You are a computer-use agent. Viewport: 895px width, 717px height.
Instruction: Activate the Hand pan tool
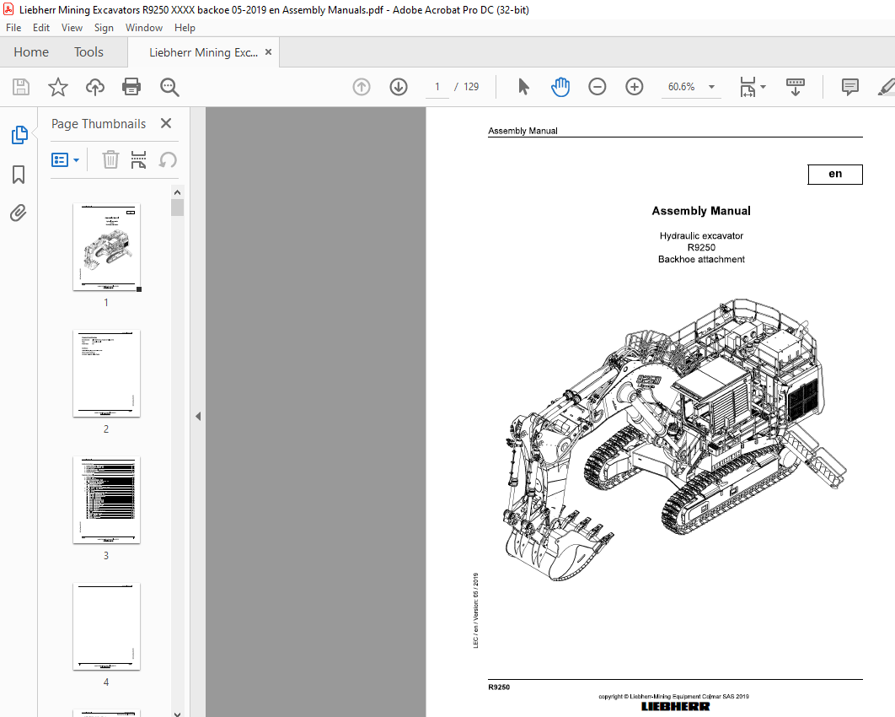point(560,87)
